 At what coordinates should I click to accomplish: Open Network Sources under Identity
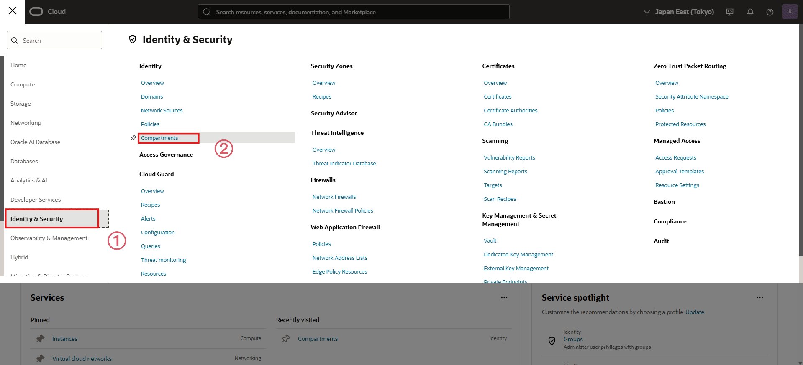(x=162, y=110)
